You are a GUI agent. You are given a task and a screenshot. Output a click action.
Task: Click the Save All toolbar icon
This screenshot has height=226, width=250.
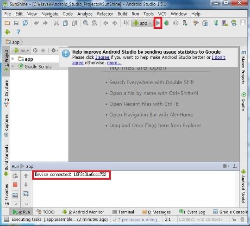[16, 23]
